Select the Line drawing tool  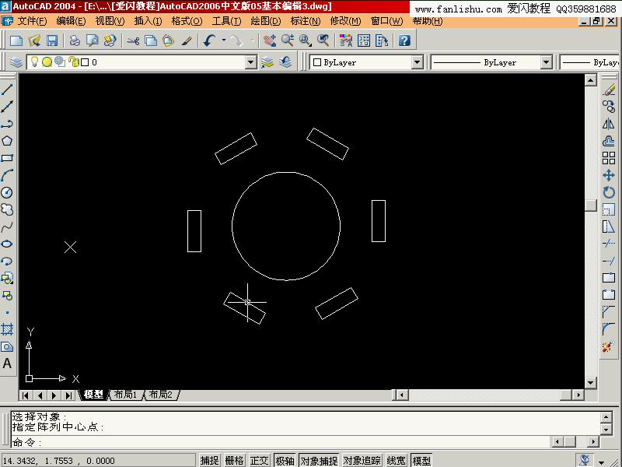click(7, 90)
